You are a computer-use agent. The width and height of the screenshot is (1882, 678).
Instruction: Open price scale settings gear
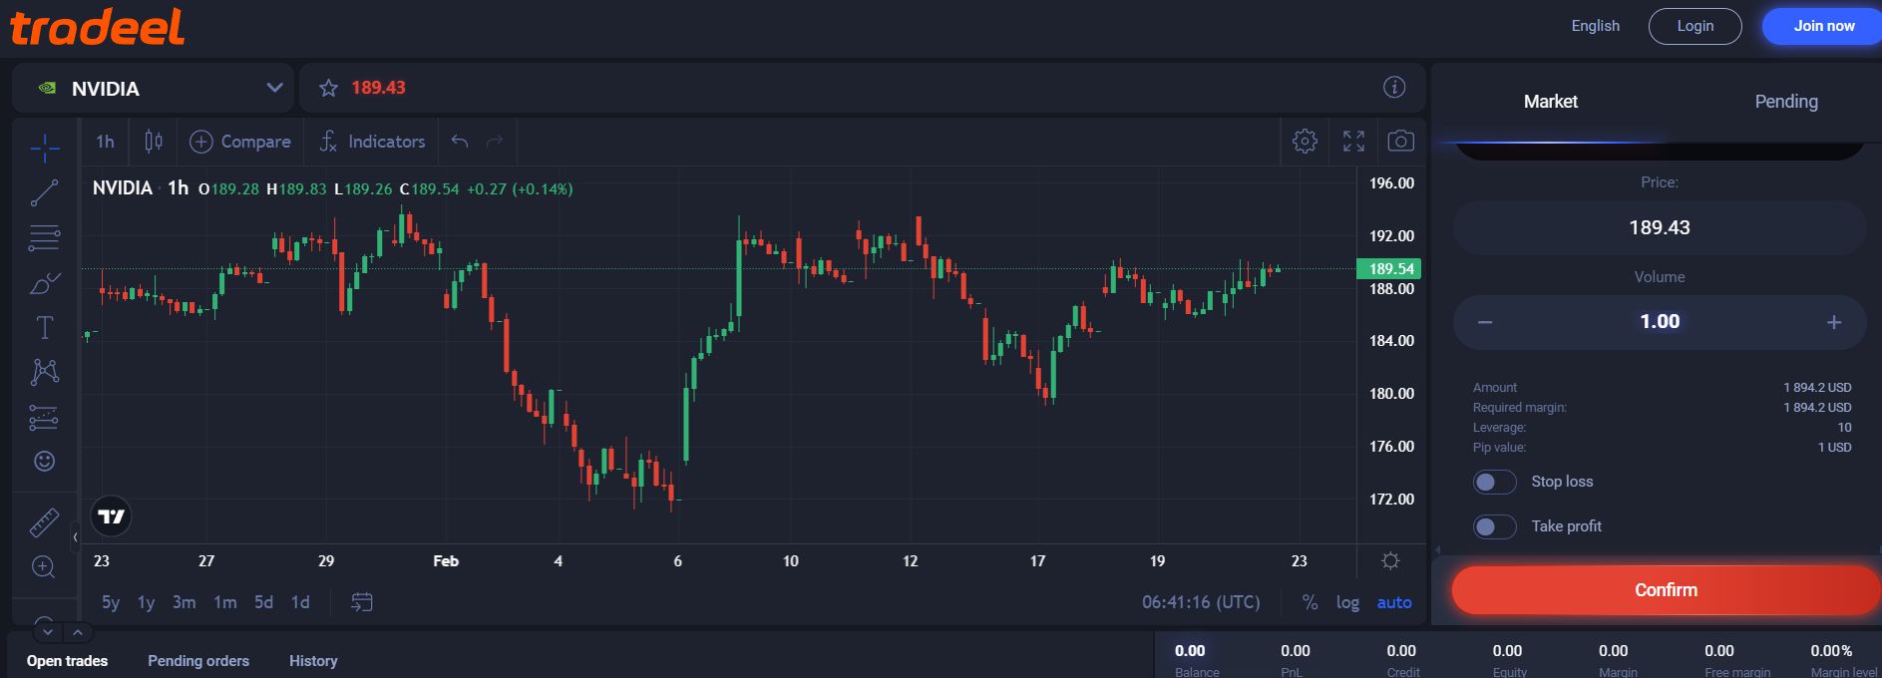(x=1390, y=561)
